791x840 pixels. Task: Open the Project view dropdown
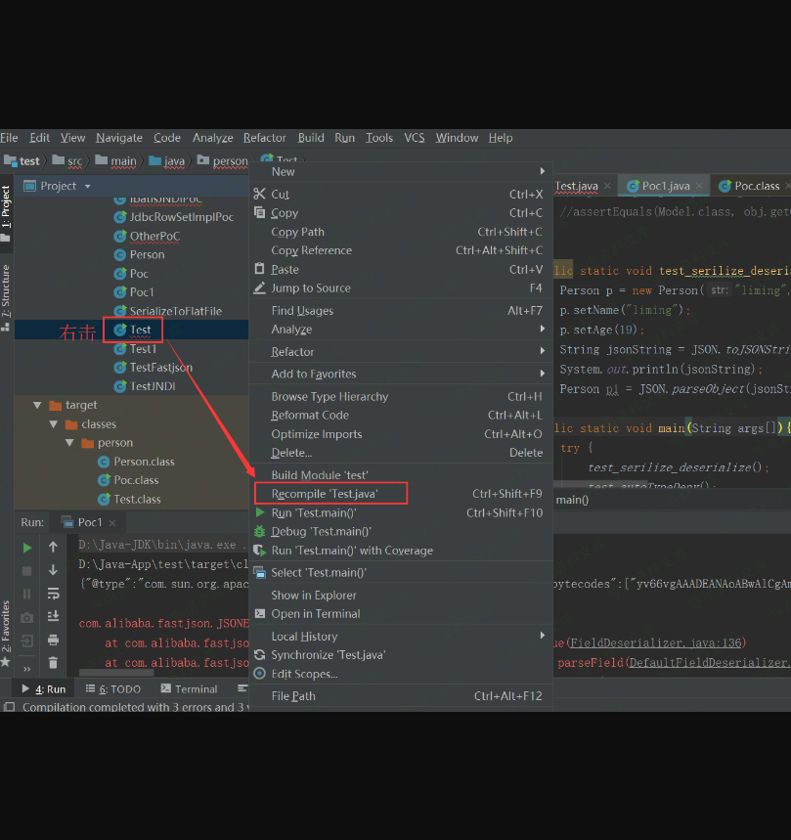[87, 186]
